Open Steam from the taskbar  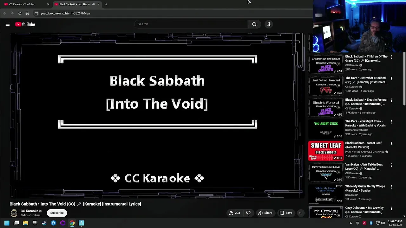click(x=44, y=223)
